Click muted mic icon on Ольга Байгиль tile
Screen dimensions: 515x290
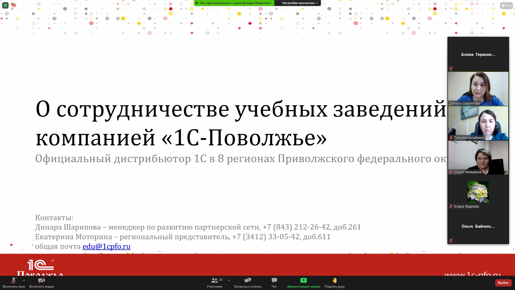coord(451,241)
